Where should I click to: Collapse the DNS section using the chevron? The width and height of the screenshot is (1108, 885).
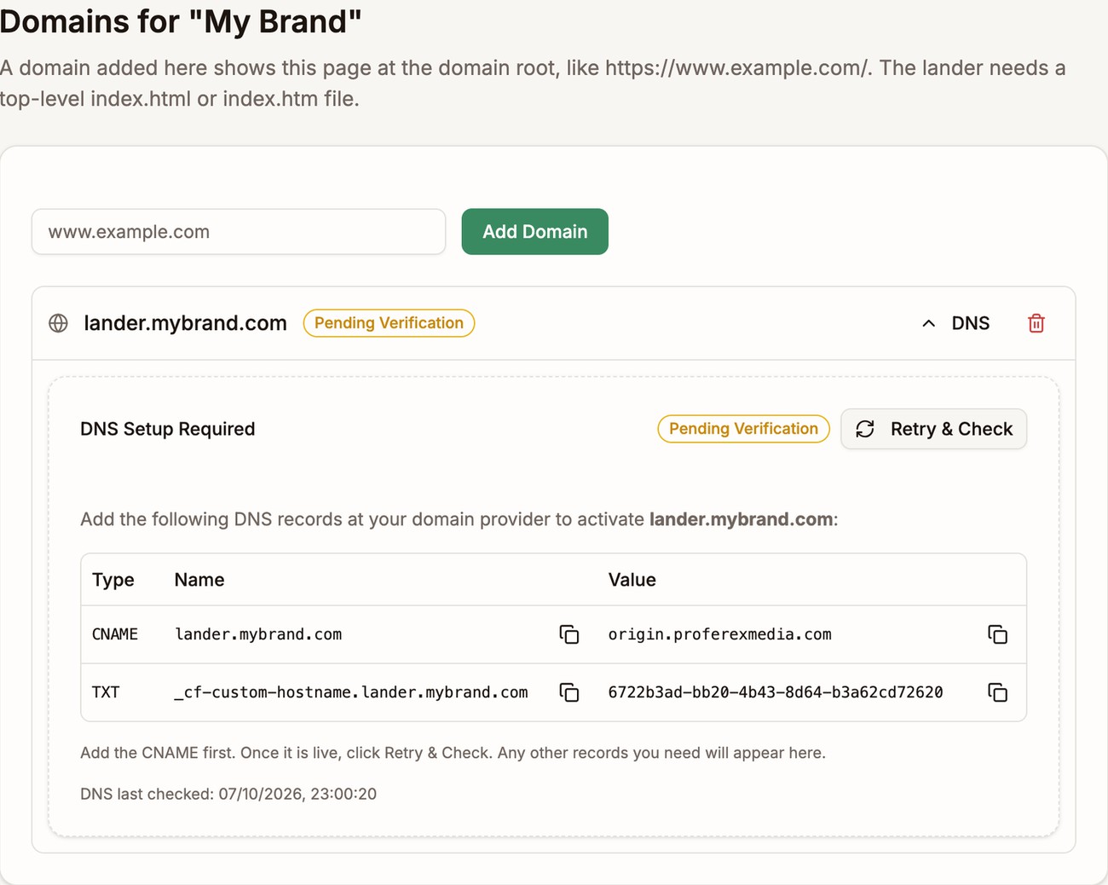tap(929, 323)
